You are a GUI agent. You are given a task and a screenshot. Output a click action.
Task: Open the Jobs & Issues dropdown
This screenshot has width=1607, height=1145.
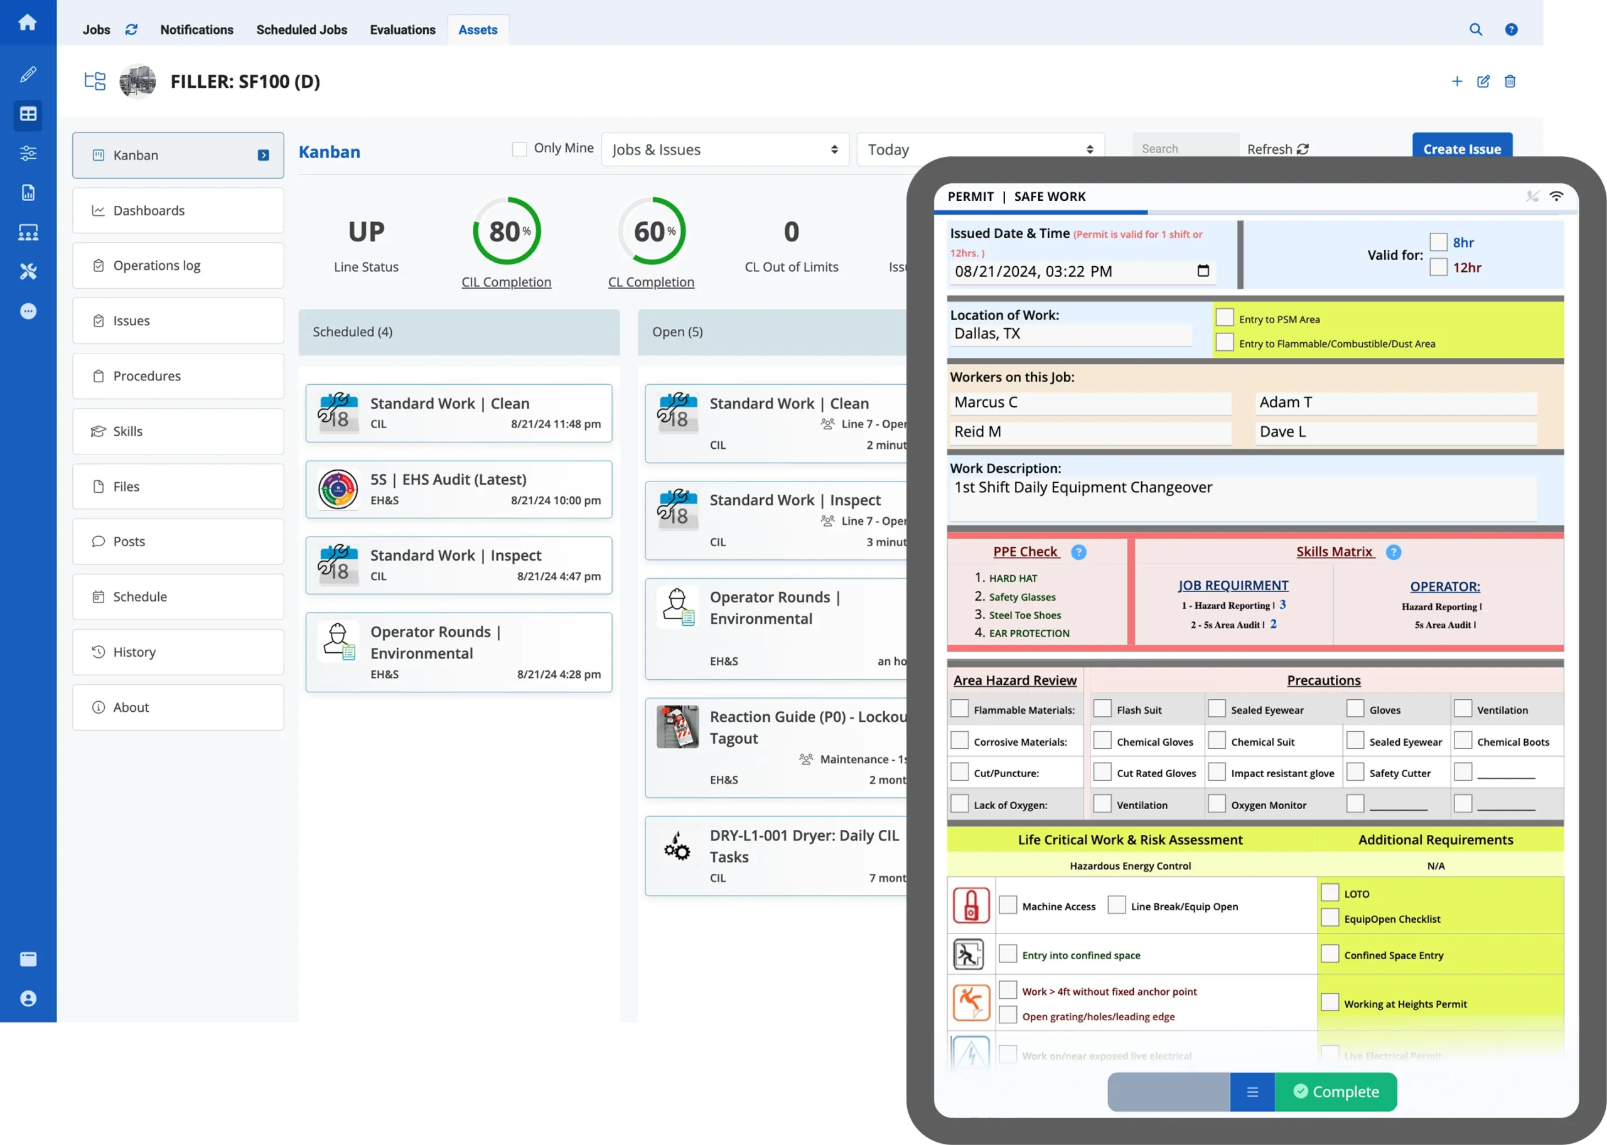click(724, 149)
